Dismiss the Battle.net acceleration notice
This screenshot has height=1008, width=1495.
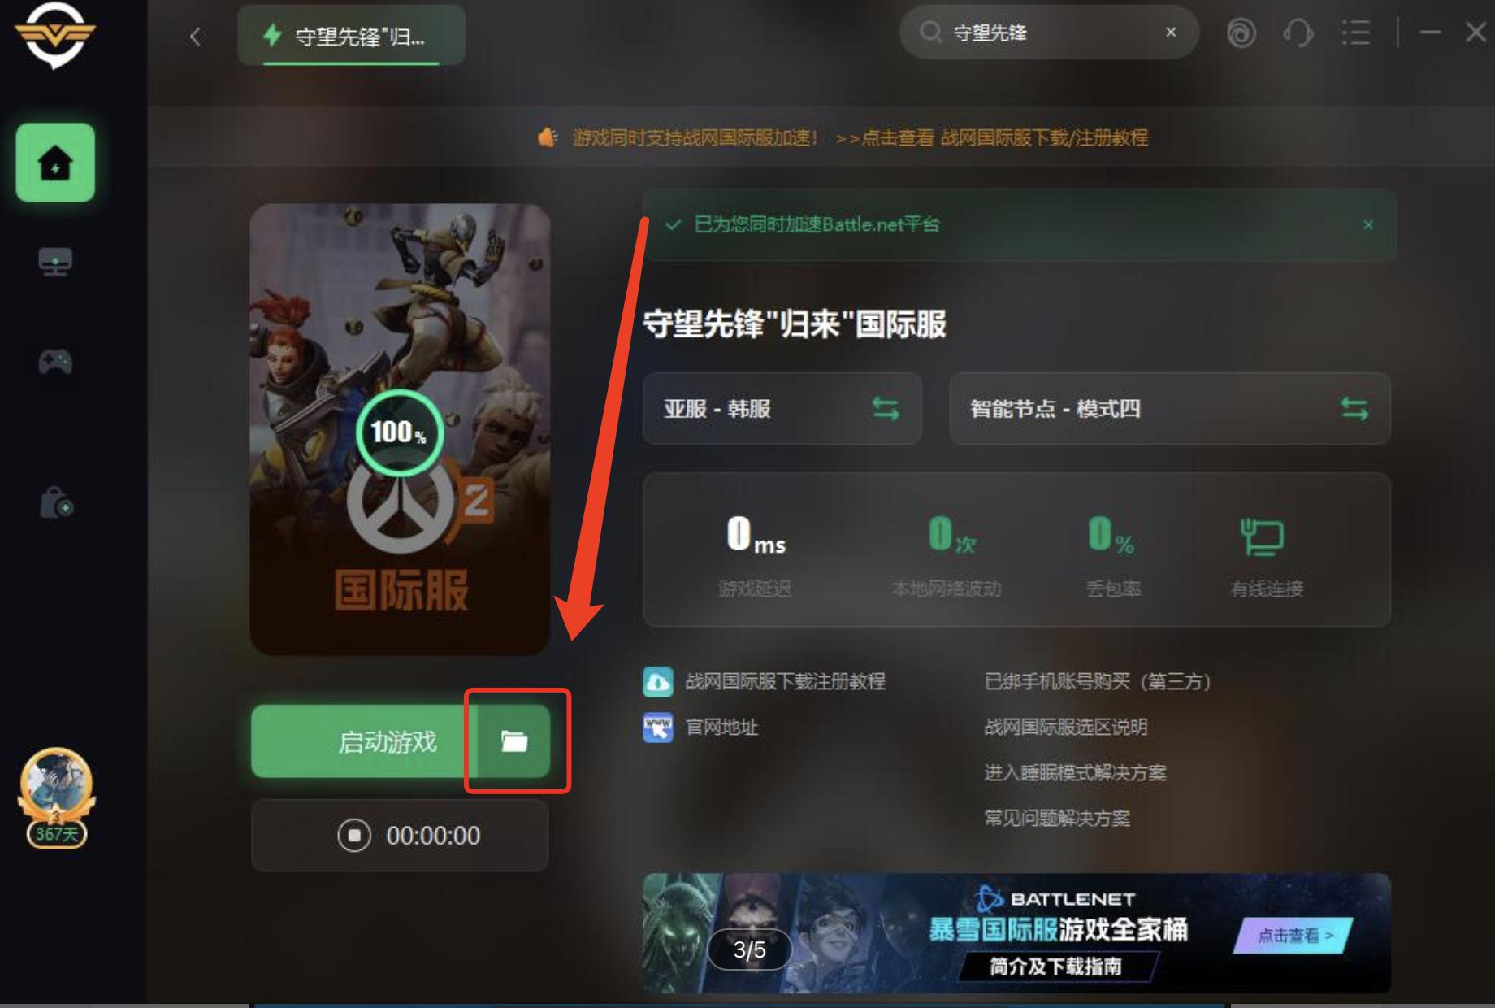click(1368, 224)
